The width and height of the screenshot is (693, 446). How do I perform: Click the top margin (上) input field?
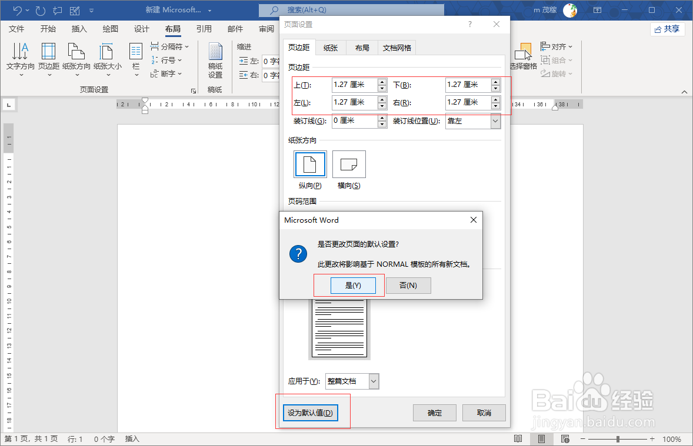(355, 85)
